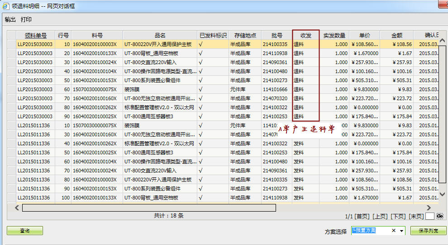Viewport: 448px width, 245px height.
Task: Click part number 160400200100024X in LLP2015030003 row
Action: point(95,62)
